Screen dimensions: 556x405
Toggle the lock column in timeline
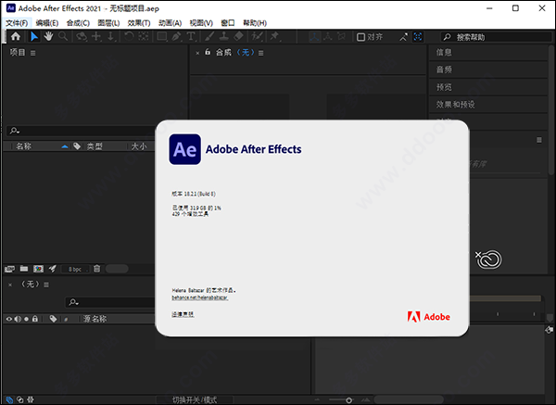coord(35,319)
